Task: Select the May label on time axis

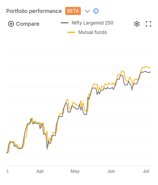Action: point(75,171)
